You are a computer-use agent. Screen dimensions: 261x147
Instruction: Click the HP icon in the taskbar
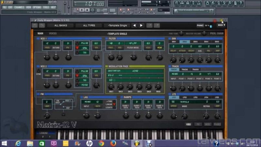(x=89, y=143)
